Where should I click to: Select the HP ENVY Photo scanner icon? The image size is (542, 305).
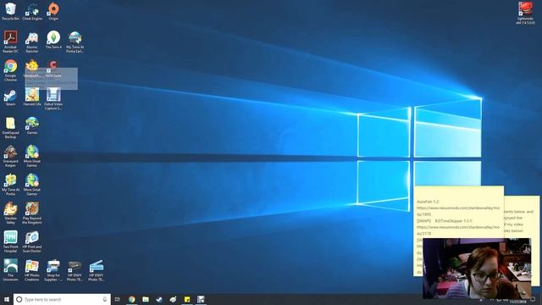click(x=96, y=270)
